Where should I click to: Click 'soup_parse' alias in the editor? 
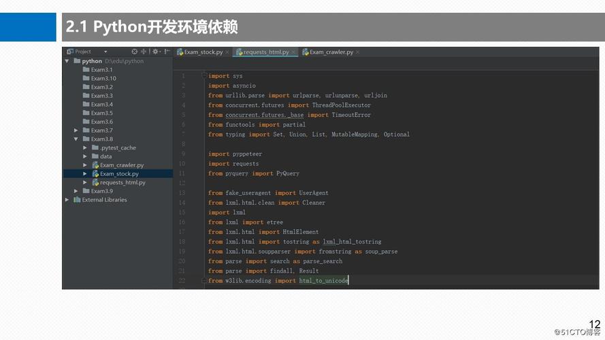point(381,252)
